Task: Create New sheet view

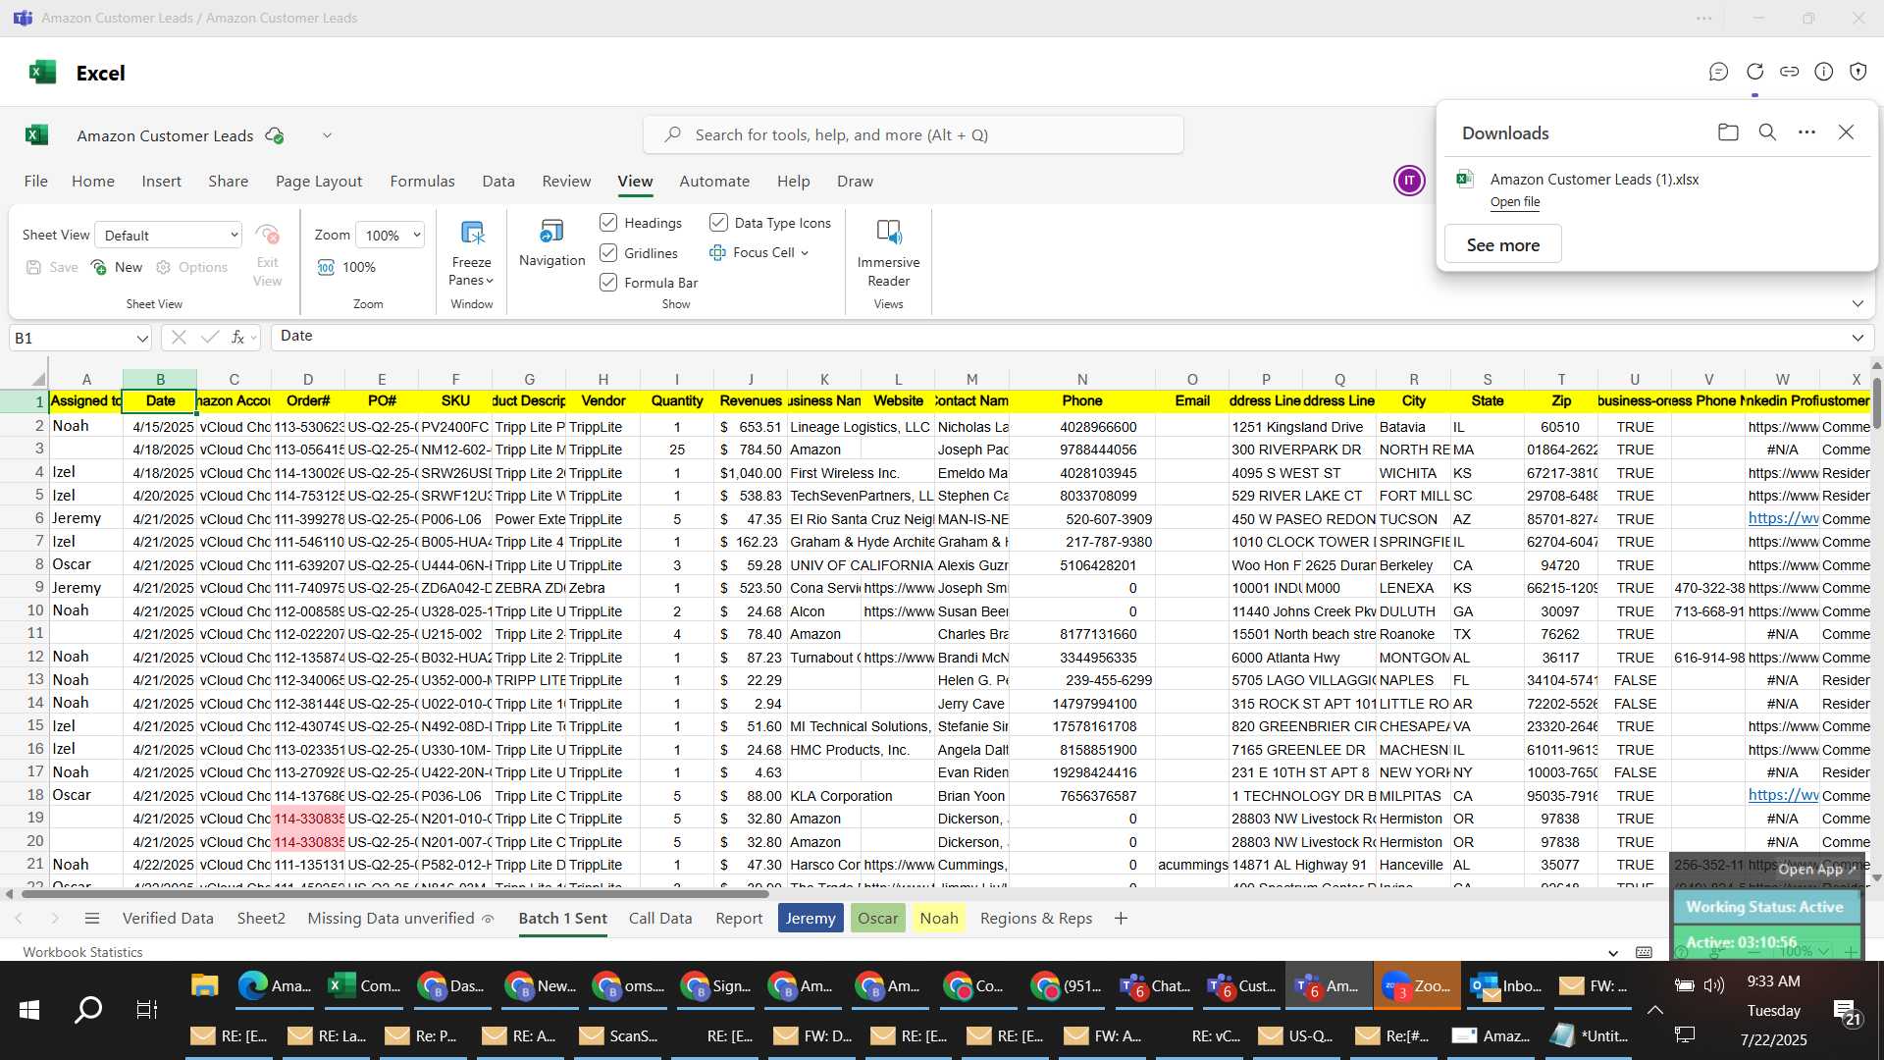Action: tap(117, 267)
